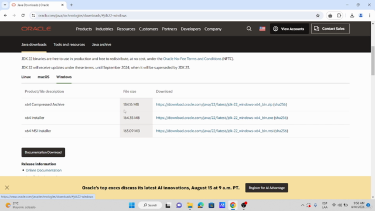The width and height of the screenshot is (375, 211).
Task: Select the Windows tab
Action: coord(64,77)
